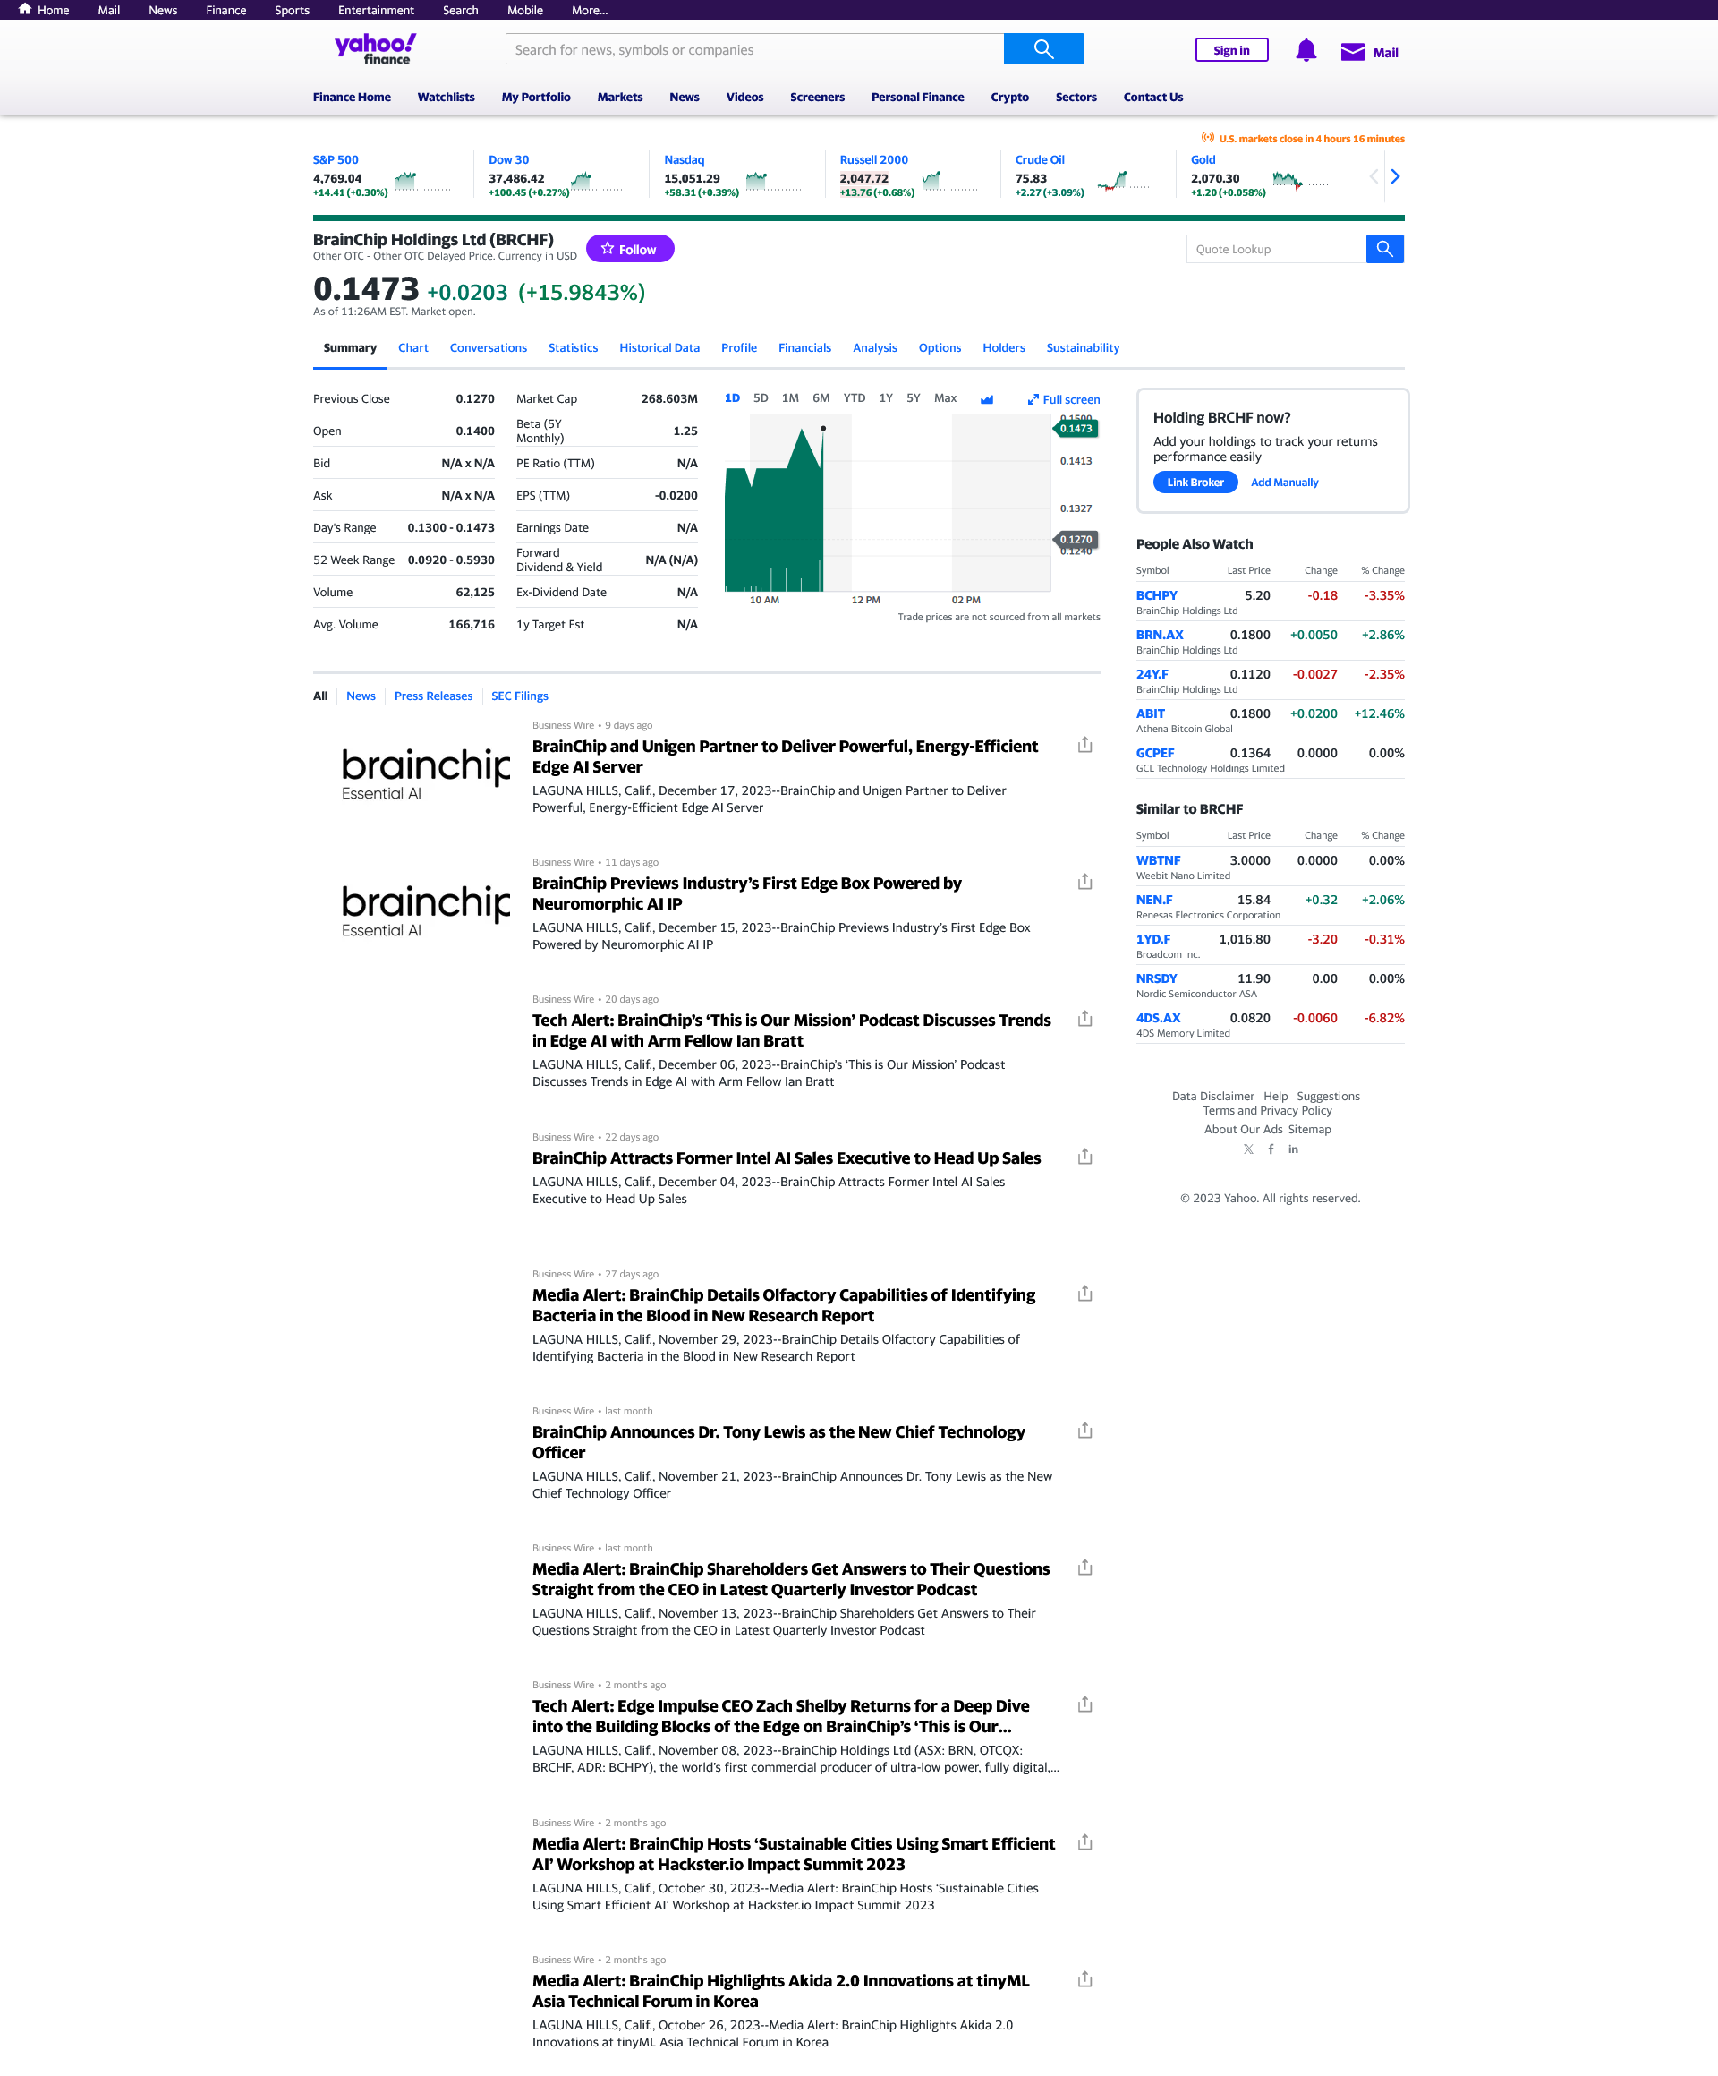Open chart in Full screen
1718x2076 pixels.
1063,399
